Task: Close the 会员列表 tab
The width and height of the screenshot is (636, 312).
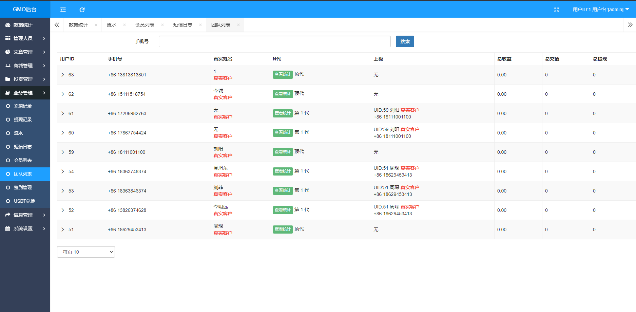Action: click(x=162, y=25)
